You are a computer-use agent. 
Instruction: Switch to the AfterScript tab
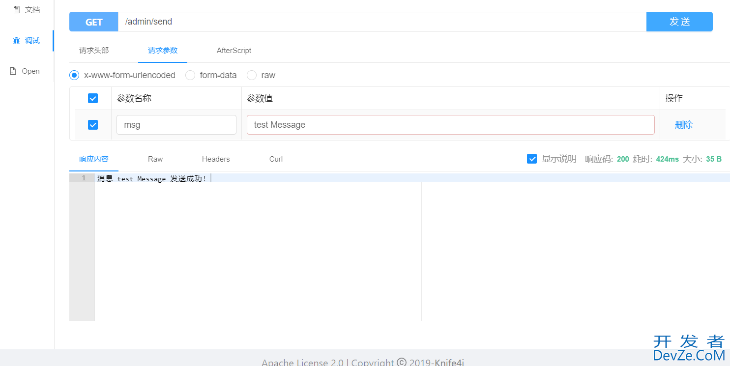234,50
